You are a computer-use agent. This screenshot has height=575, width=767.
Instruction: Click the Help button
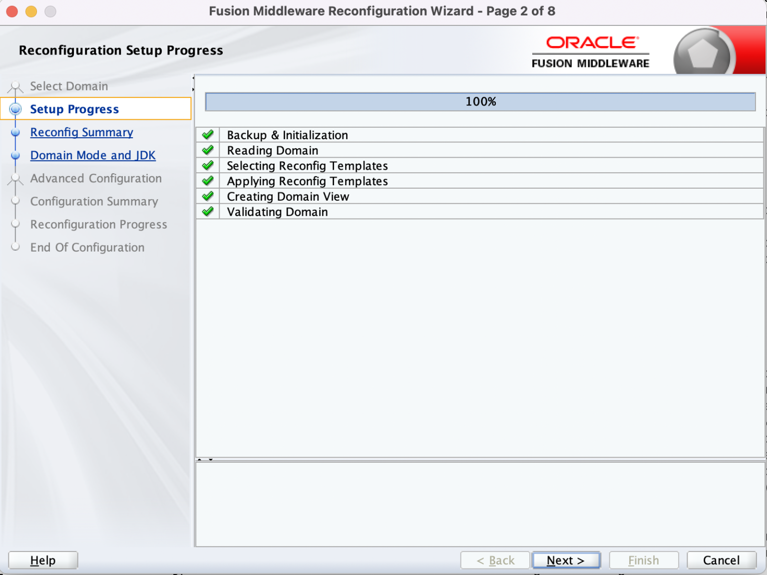click(x=43, y=560)
